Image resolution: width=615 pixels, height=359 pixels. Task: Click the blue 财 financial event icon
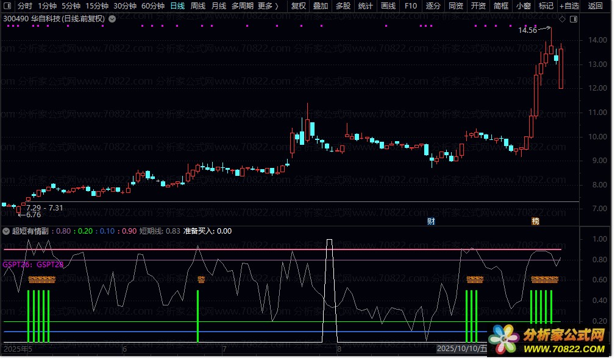point(432,221)
